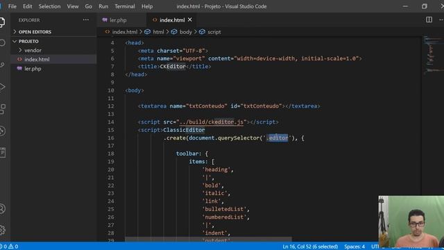This screenshot has width=444, height=250.
Task: Click the selected '.editor' text
Action: click(x=277, y=137)
